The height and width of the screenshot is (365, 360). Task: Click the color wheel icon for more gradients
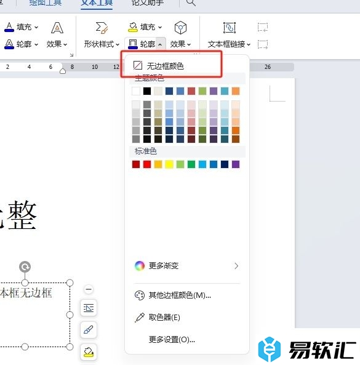click(x=140, y=266)
